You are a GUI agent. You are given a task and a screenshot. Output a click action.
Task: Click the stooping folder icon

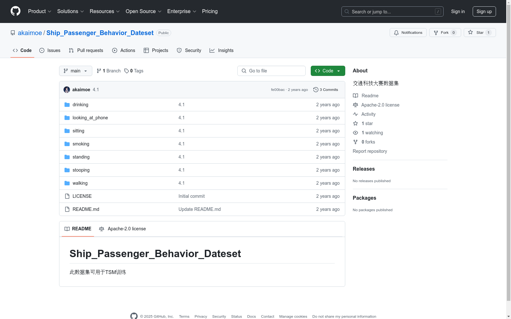pyautogui.click(x=67, y=170)
